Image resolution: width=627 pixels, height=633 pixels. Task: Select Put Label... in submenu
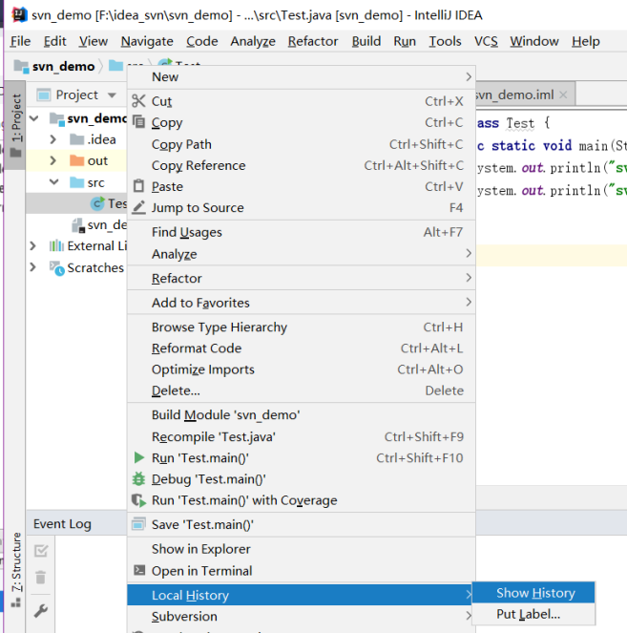click(x=533, y=614)
